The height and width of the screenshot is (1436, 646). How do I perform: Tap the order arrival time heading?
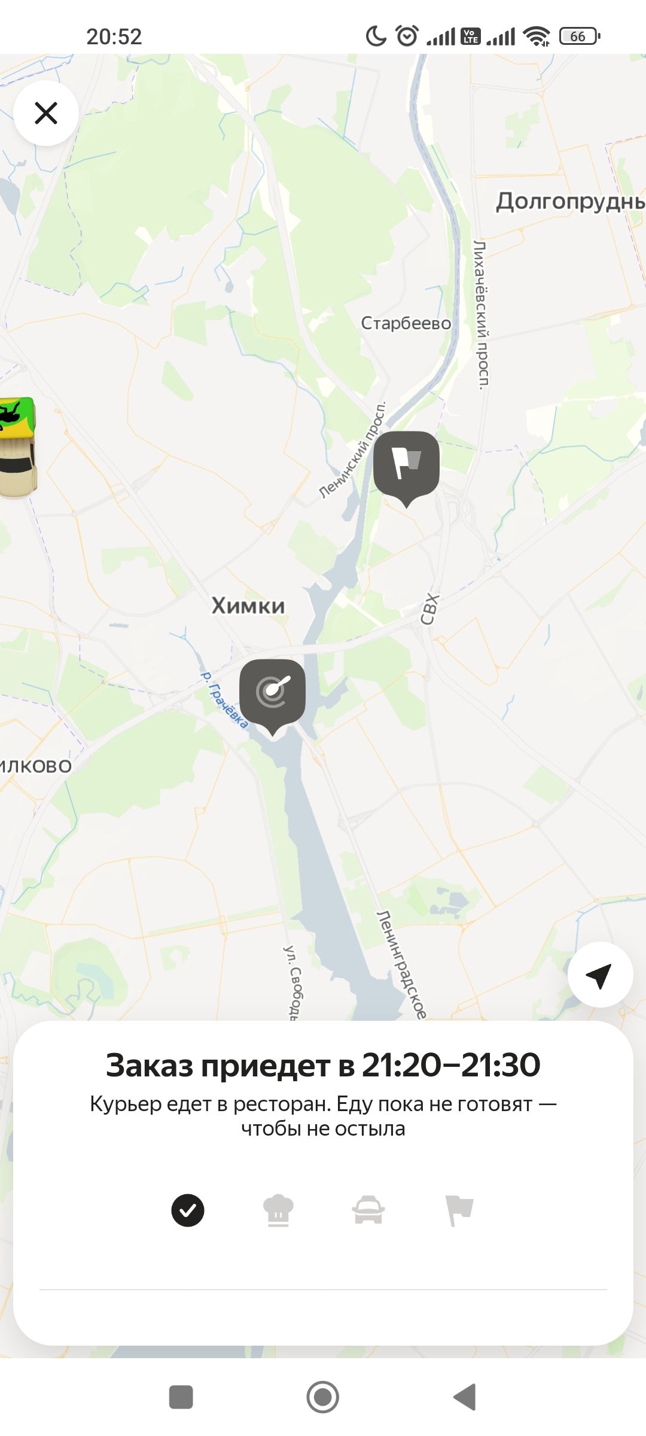[323, 1065]
